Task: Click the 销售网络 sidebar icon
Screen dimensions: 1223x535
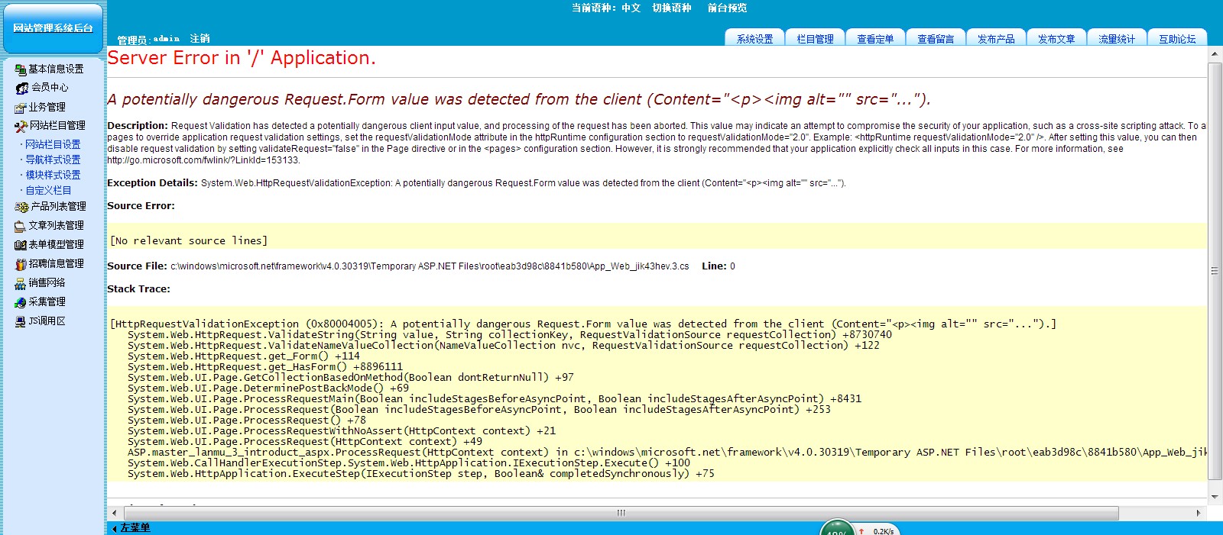Action: (21, 283)
